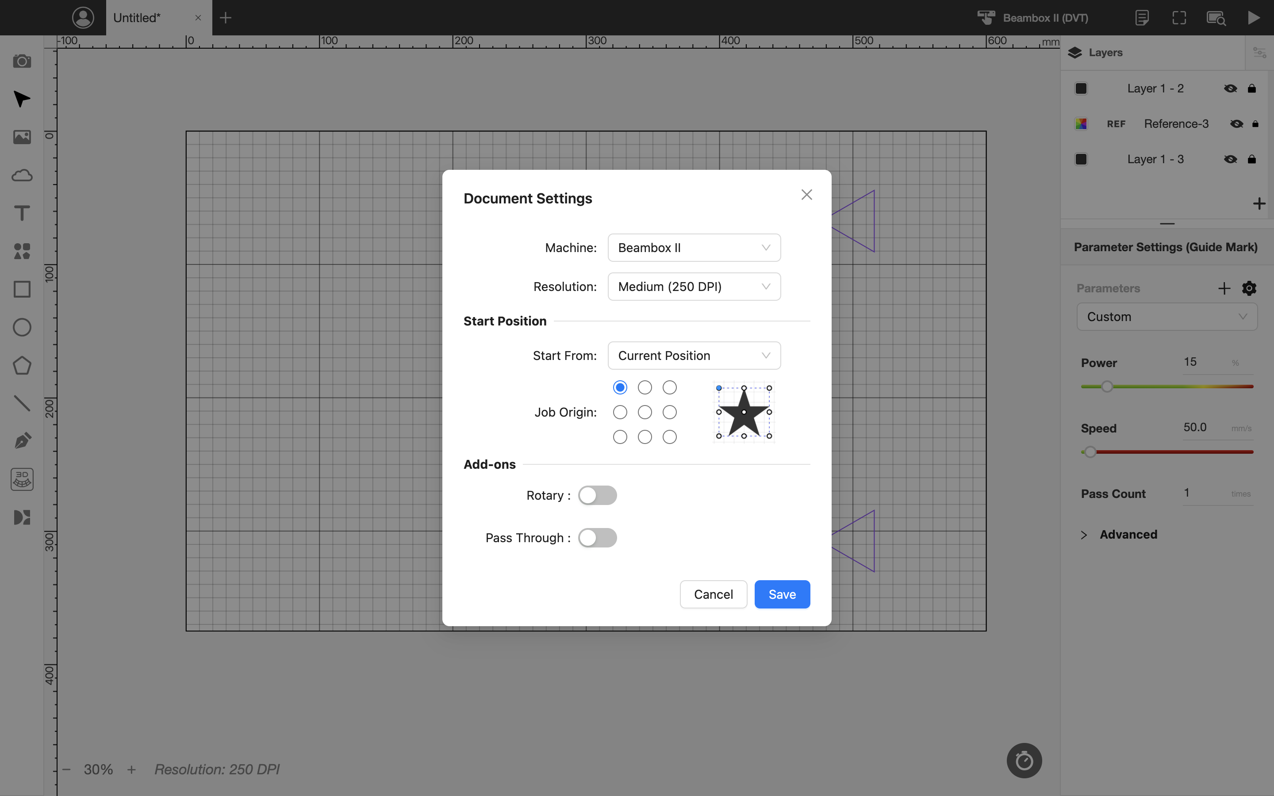Click the Save button
The image size is (1274, 796).
782,594
